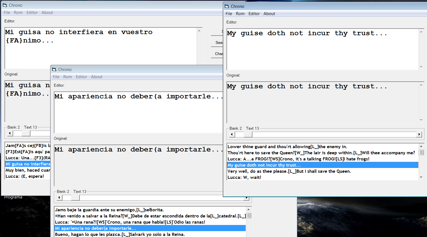Select the "Very well, do as thee please" line

[289, 171]
